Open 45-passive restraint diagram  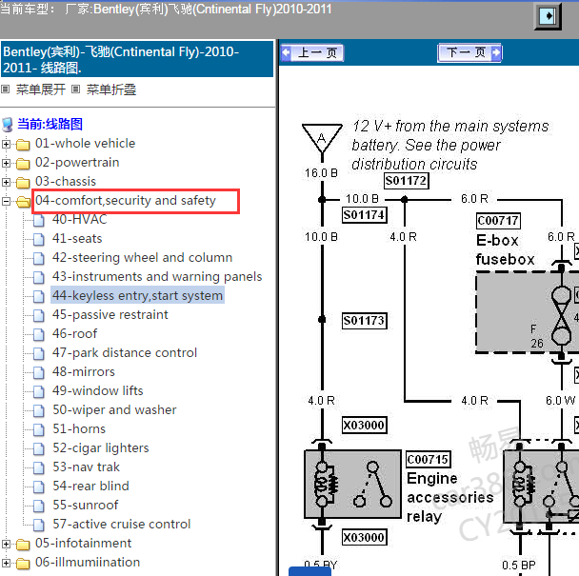click(x=110, y=314)
